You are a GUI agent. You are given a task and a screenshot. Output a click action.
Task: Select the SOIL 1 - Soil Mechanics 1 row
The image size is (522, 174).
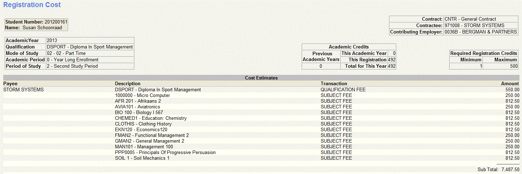click(x=142, y=158)
